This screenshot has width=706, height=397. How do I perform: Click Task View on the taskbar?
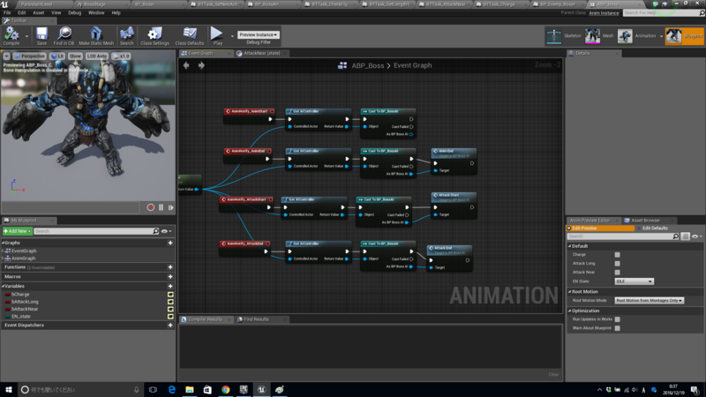click(153, 389)
